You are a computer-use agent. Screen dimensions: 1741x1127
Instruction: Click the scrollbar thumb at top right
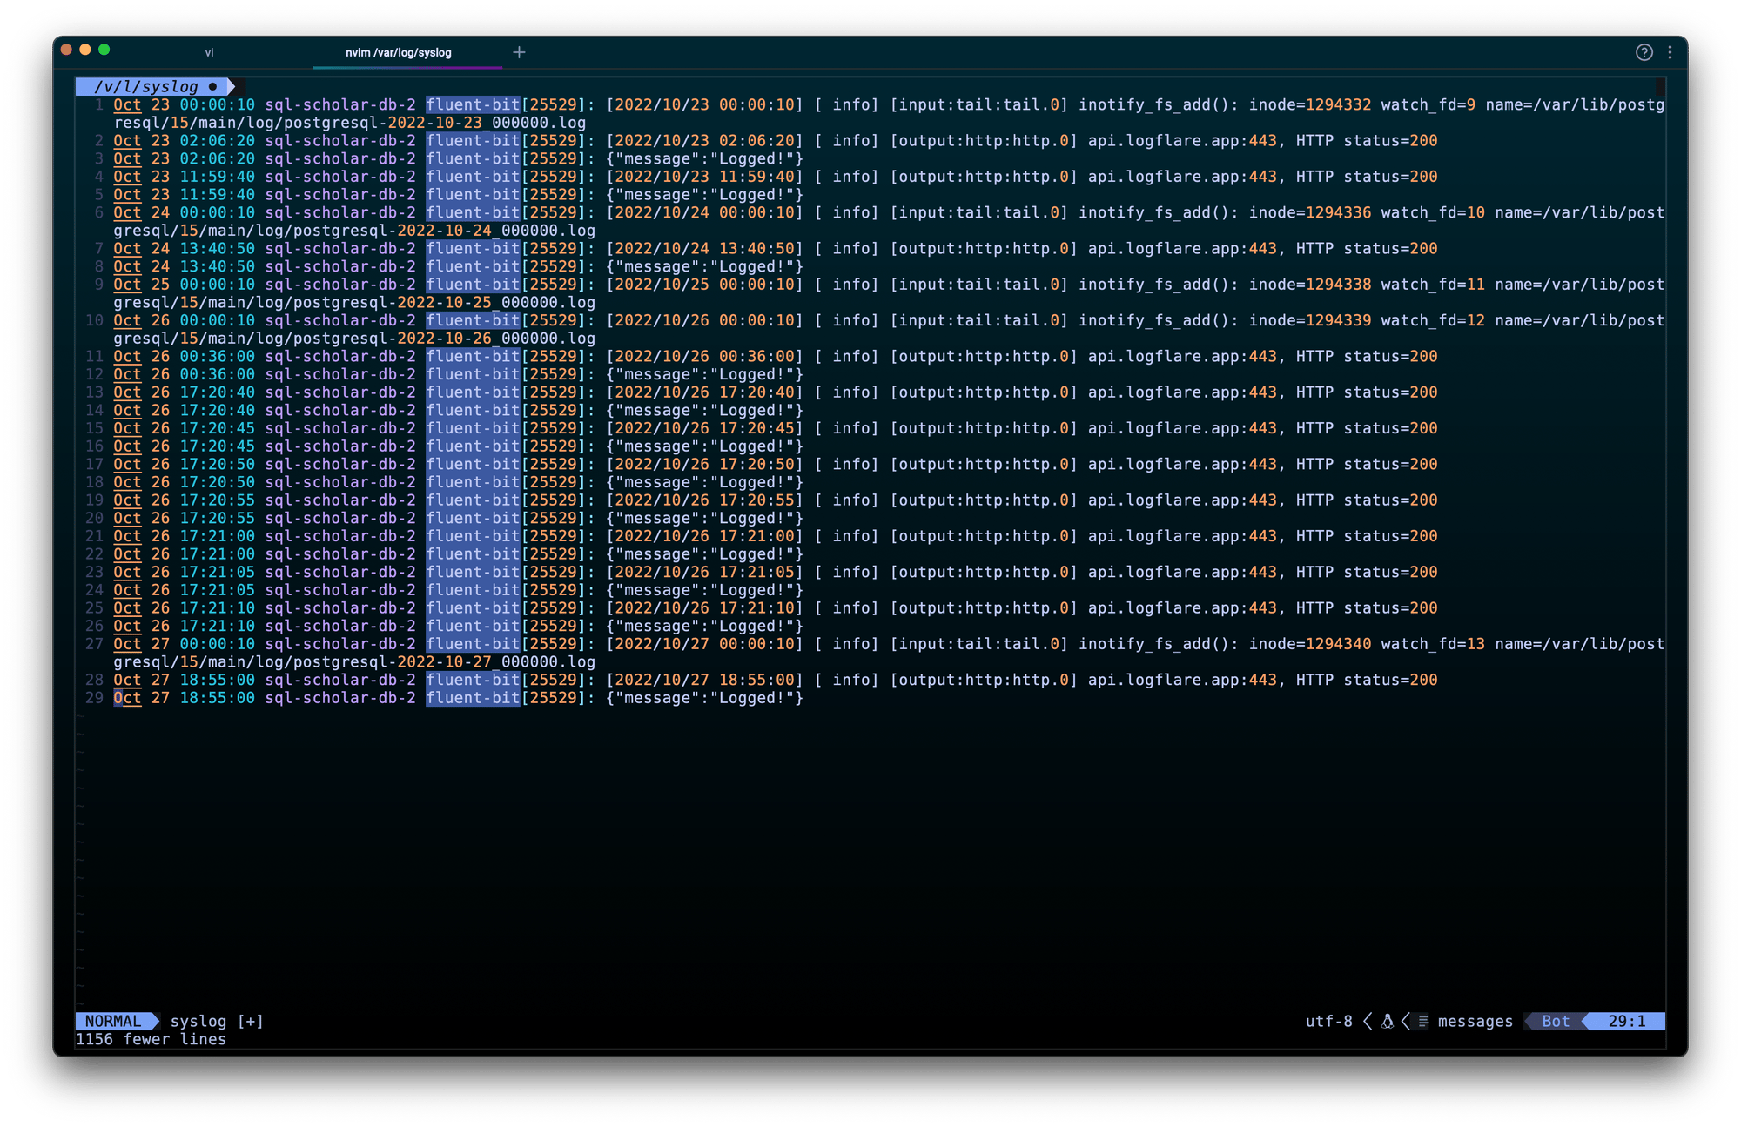click(x=1660, y=86)
